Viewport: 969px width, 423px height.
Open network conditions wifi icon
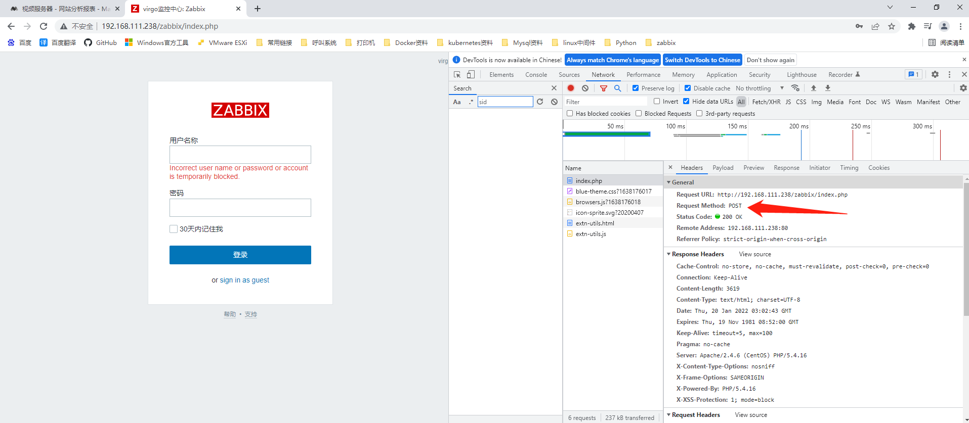pyautogui.click(x=795, y=88)
